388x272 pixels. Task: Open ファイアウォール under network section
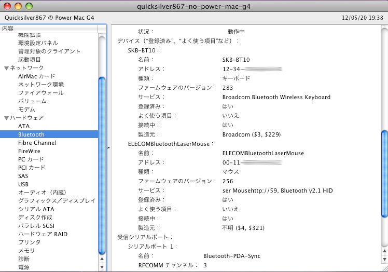[41, 93]
